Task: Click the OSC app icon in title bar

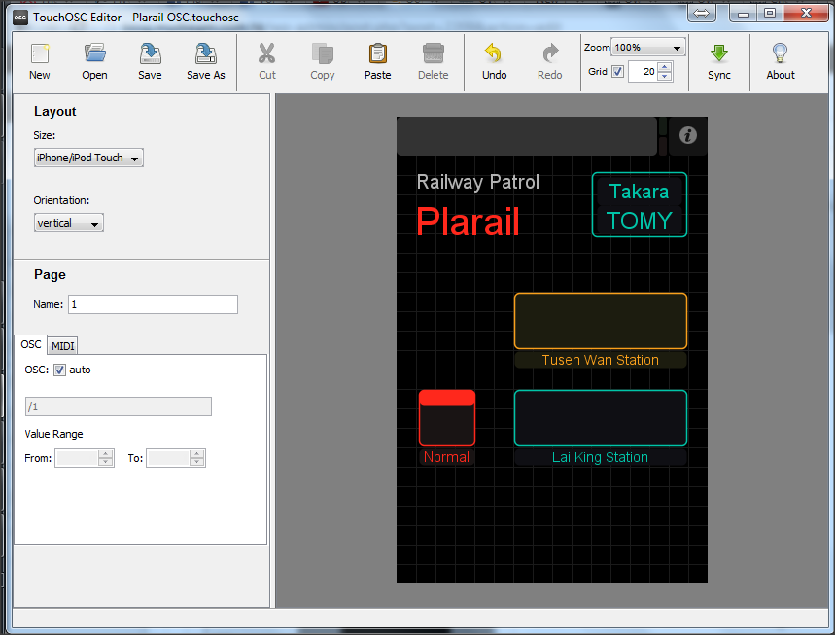Action: click(20, 18)
